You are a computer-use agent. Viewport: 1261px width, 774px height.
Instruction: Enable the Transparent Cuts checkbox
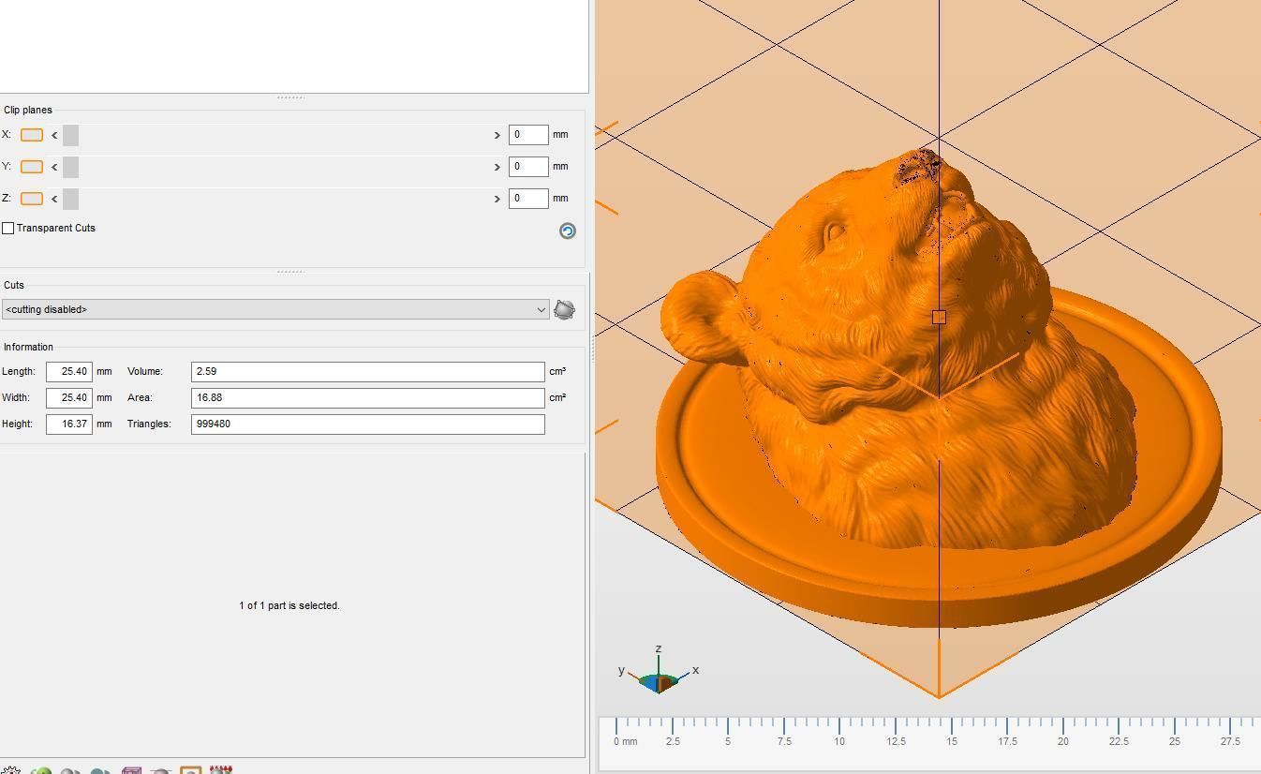click(x=8, y=229)
